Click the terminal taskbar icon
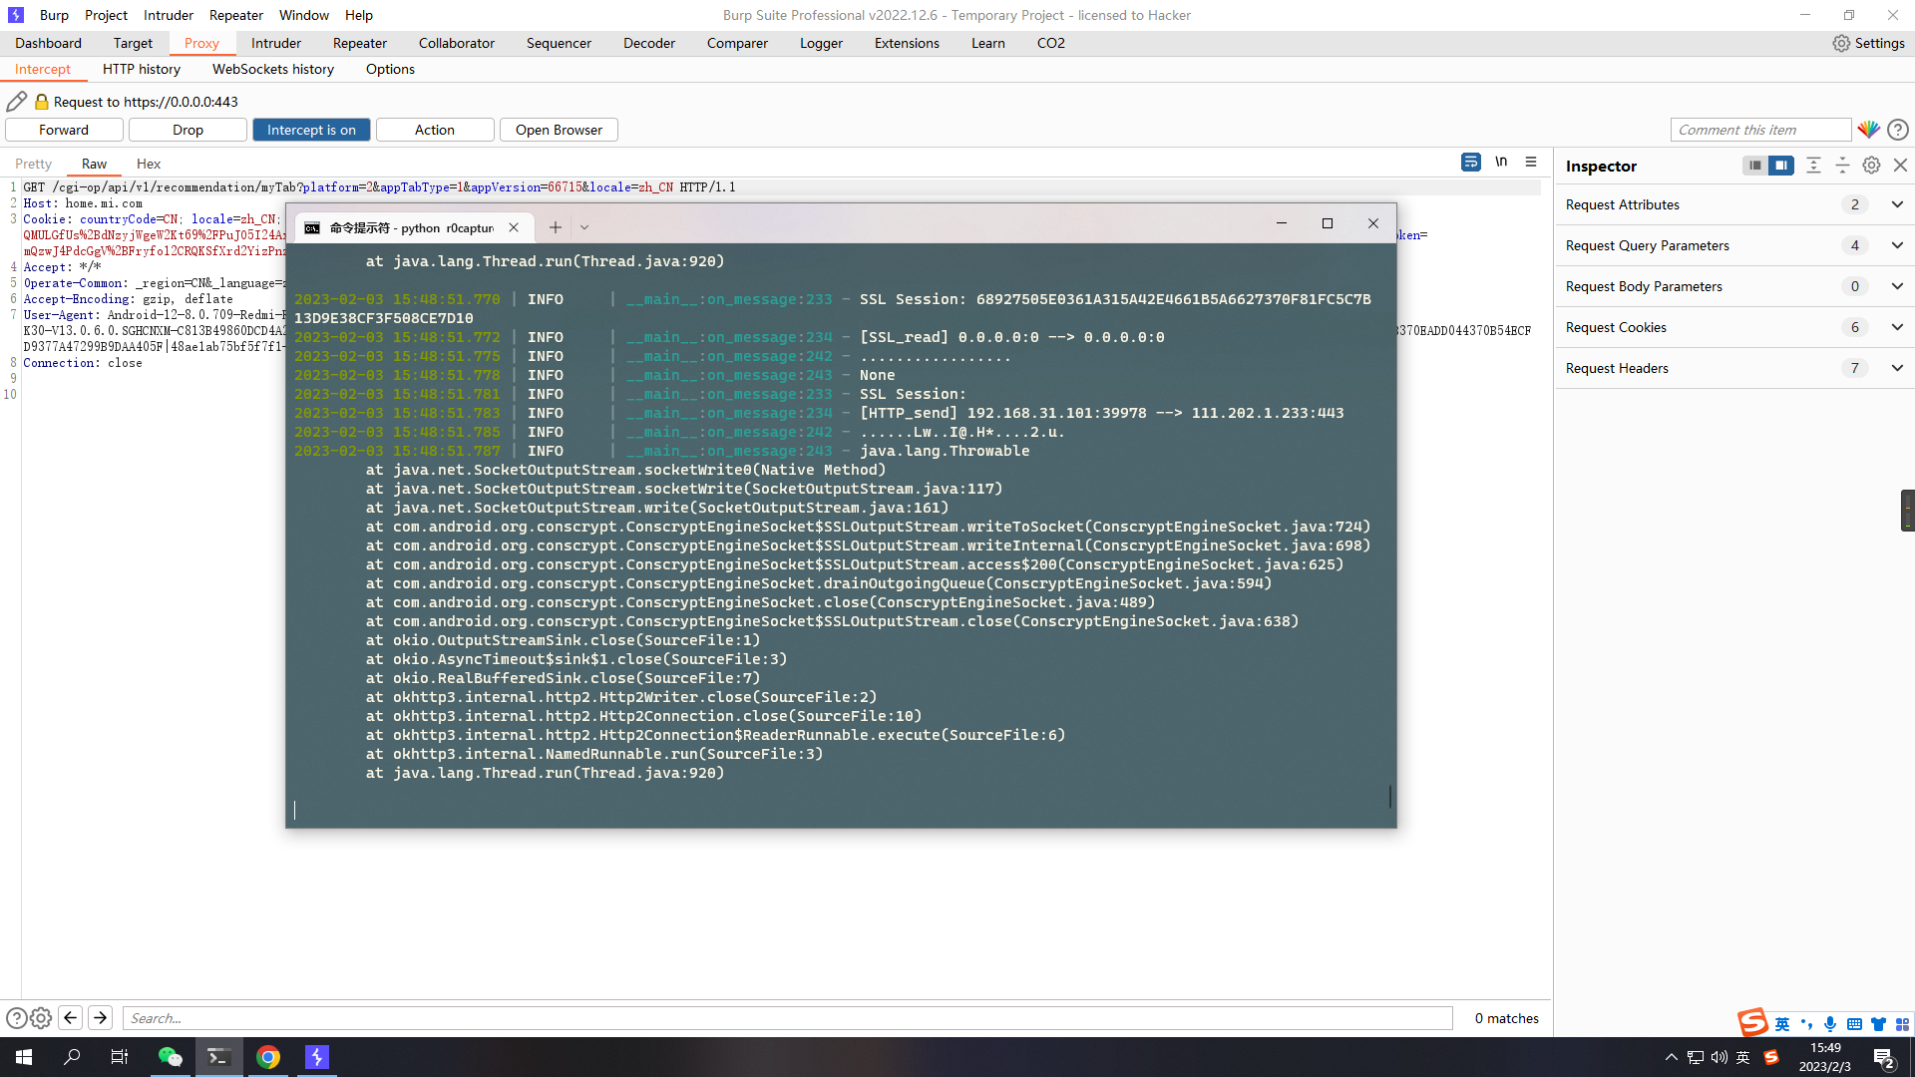 coord(218,1057)
